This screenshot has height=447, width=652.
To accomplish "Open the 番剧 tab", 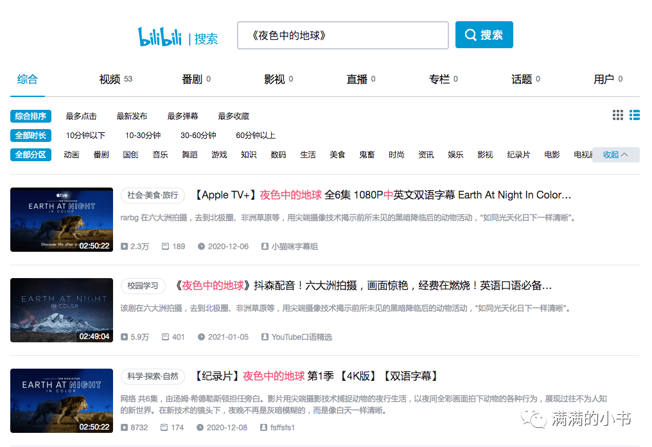I will [197, 79].
